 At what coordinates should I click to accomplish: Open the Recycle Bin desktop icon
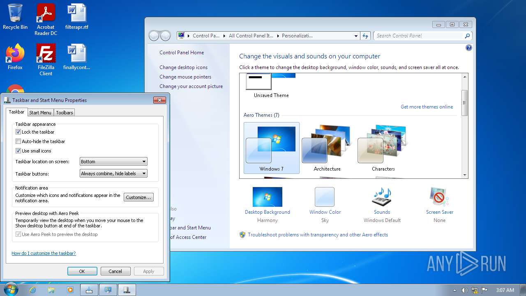pos(15,16)
